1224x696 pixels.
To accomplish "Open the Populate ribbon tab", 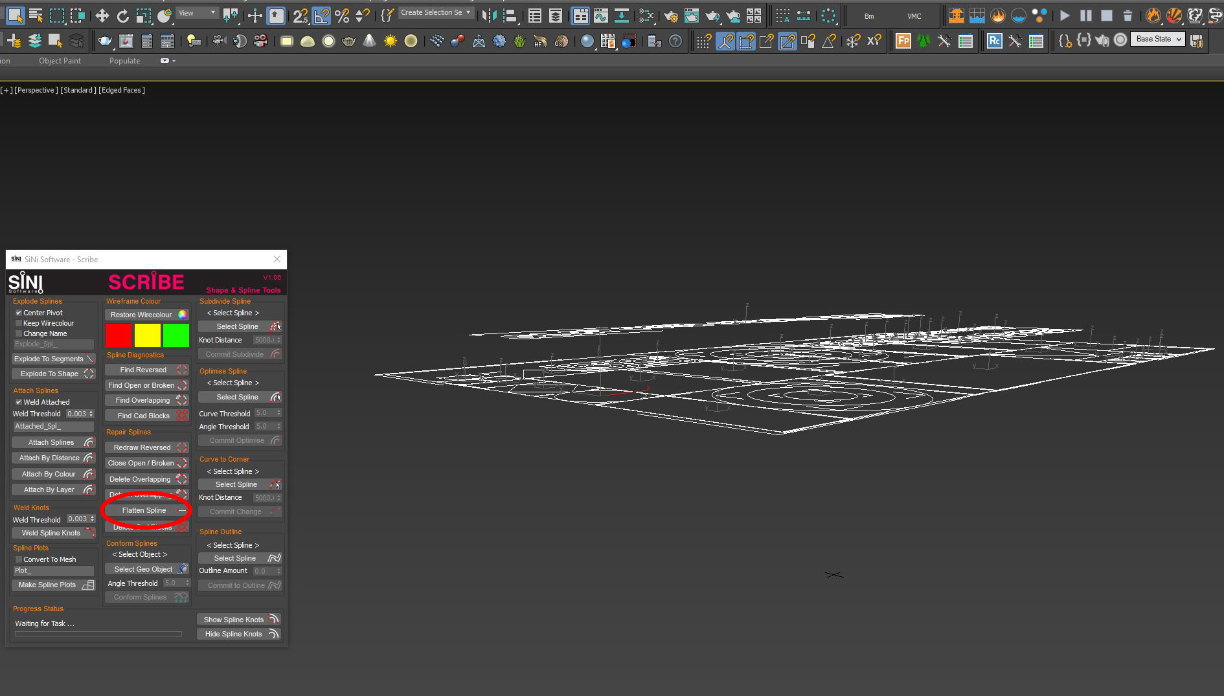I will (x=124, y=61).
